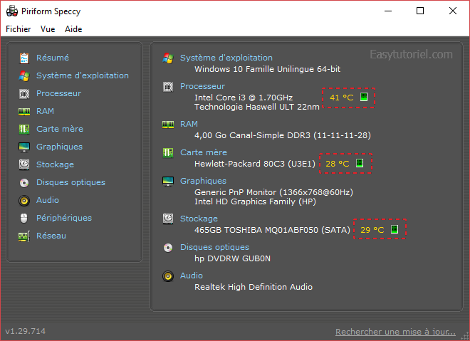Click text hp DVDRW GUB0N
Viewport: 470px width, 341px height.
point(232,258)
